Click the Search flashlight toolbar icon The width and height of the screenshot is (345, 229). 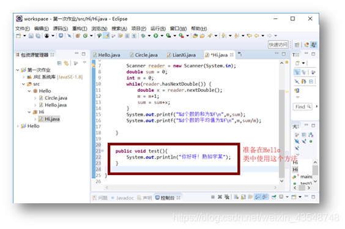210,36
